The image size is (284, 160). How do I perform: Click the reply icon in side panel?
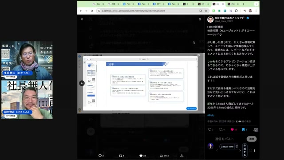coord(209,129)
